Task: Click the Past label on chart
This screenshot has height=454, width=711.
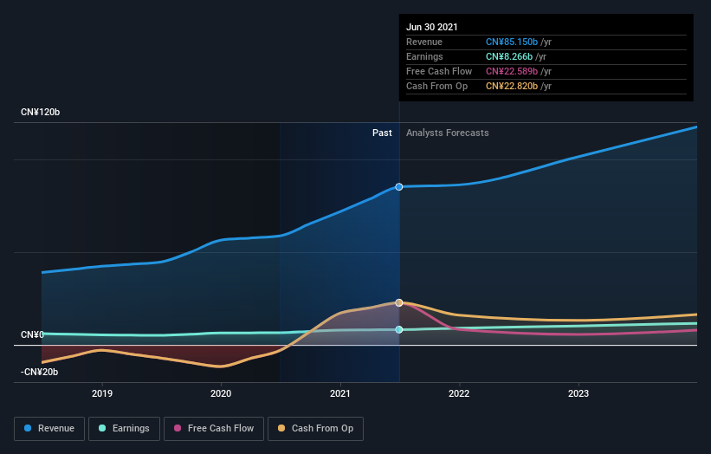Action: (x=382, y=133)
